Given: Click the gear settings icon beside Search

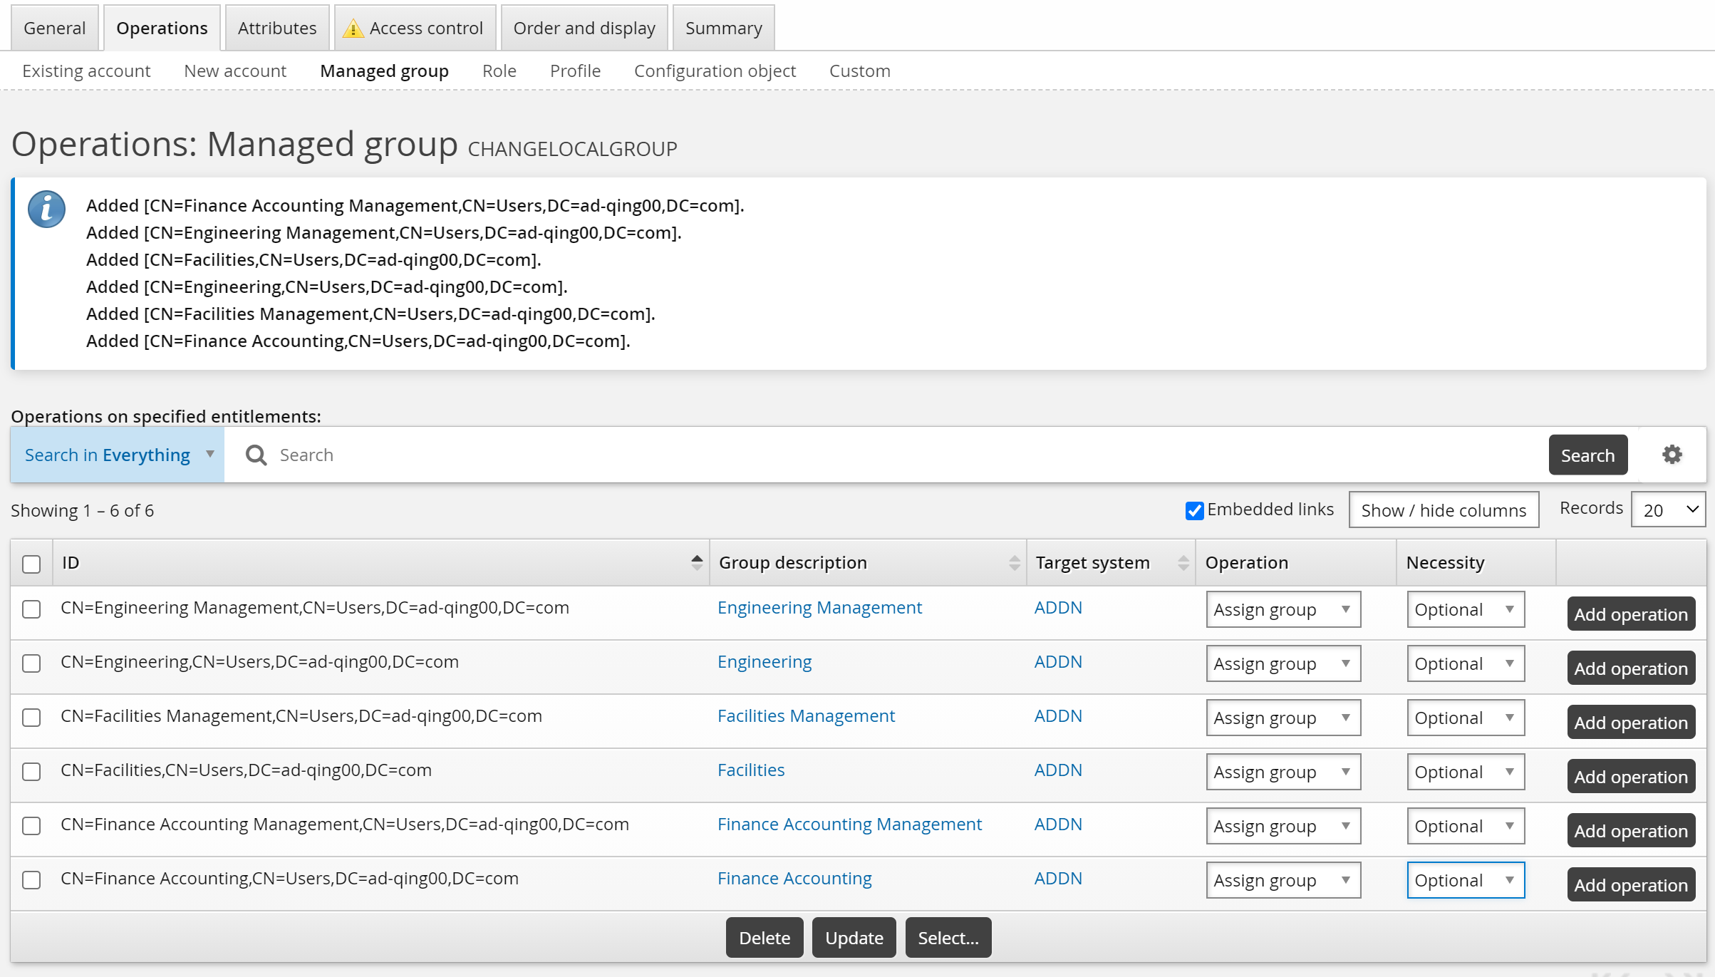Looking at the screenshot, I should click(1672, 455).
